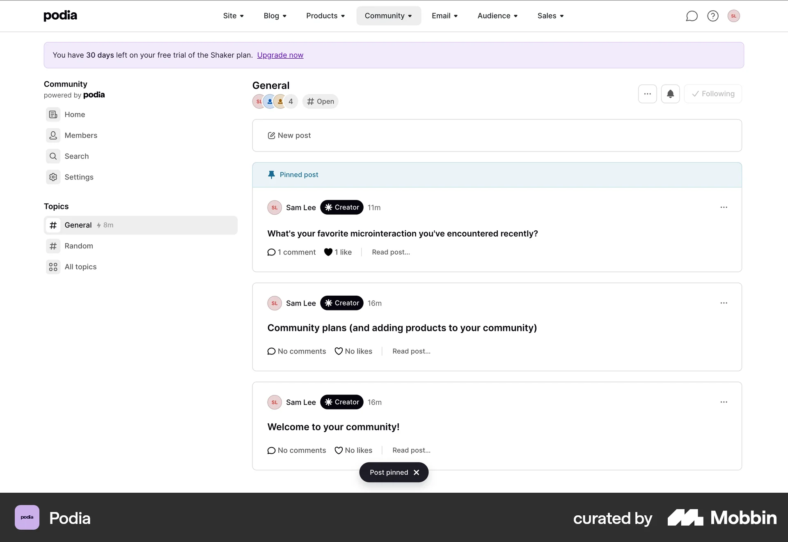Expand the Products dropdown
Screen dimensions: 788x542
pos(325,16)
